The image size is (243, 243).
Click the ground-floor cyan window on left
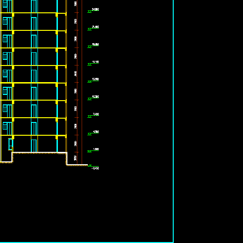coord(10,144)
